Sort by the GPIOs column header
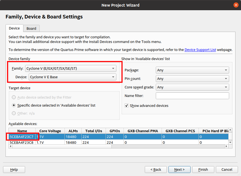This screenshot has height=176, width=241. click(x=115, y=131)
